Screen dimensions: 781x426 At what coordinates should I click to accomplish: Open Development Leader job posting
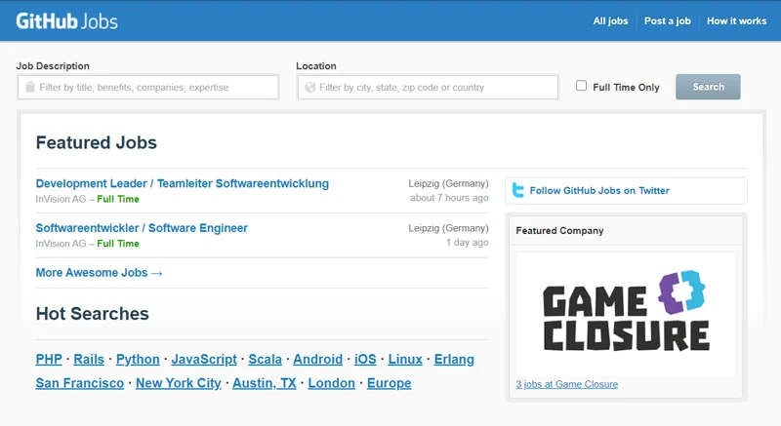tap(183, 183)
